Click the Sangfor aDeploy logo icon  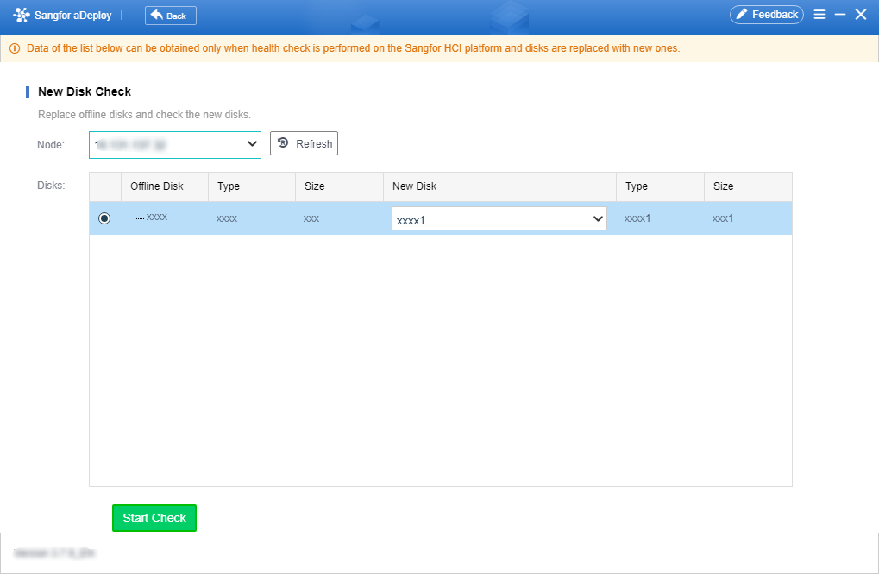click(22, 16)
